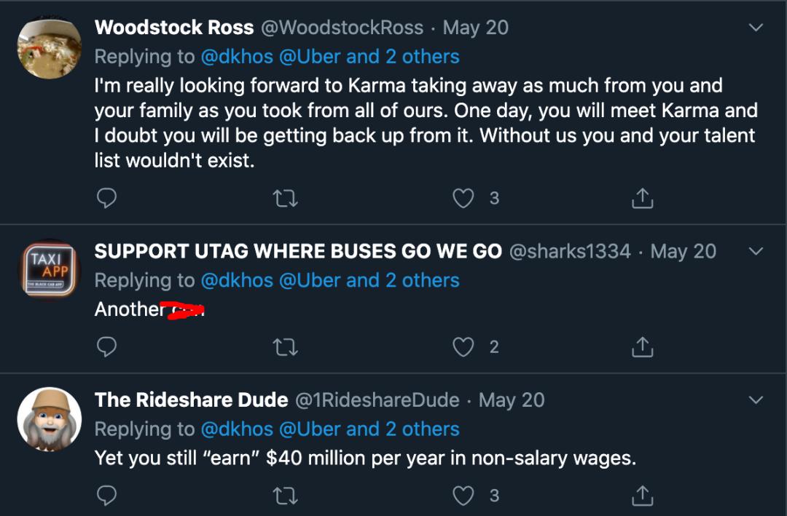Reply to The Rideshare Dude's tweet

[106, 496]
